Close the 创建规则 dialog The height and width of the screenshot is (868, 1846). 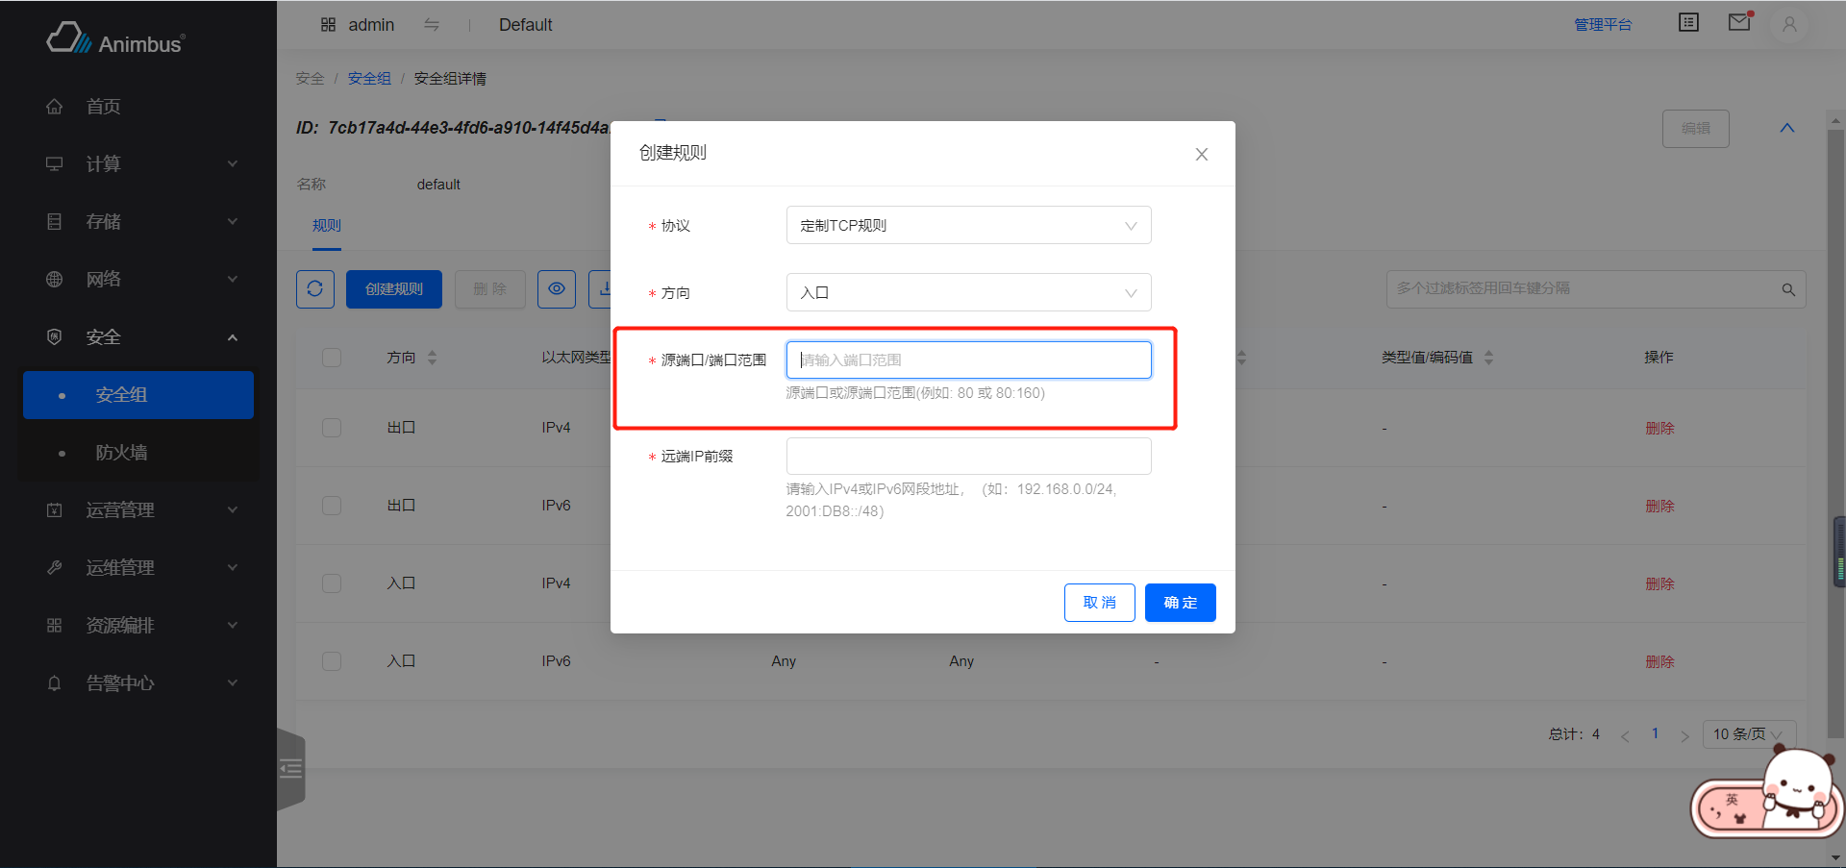click(x=1201, y=155)
